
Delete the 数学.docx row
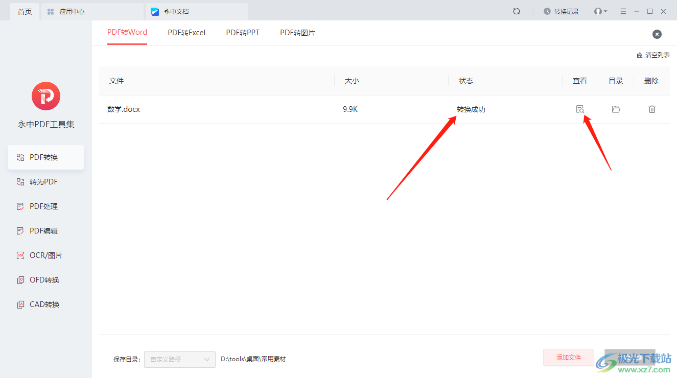[652, 109]
